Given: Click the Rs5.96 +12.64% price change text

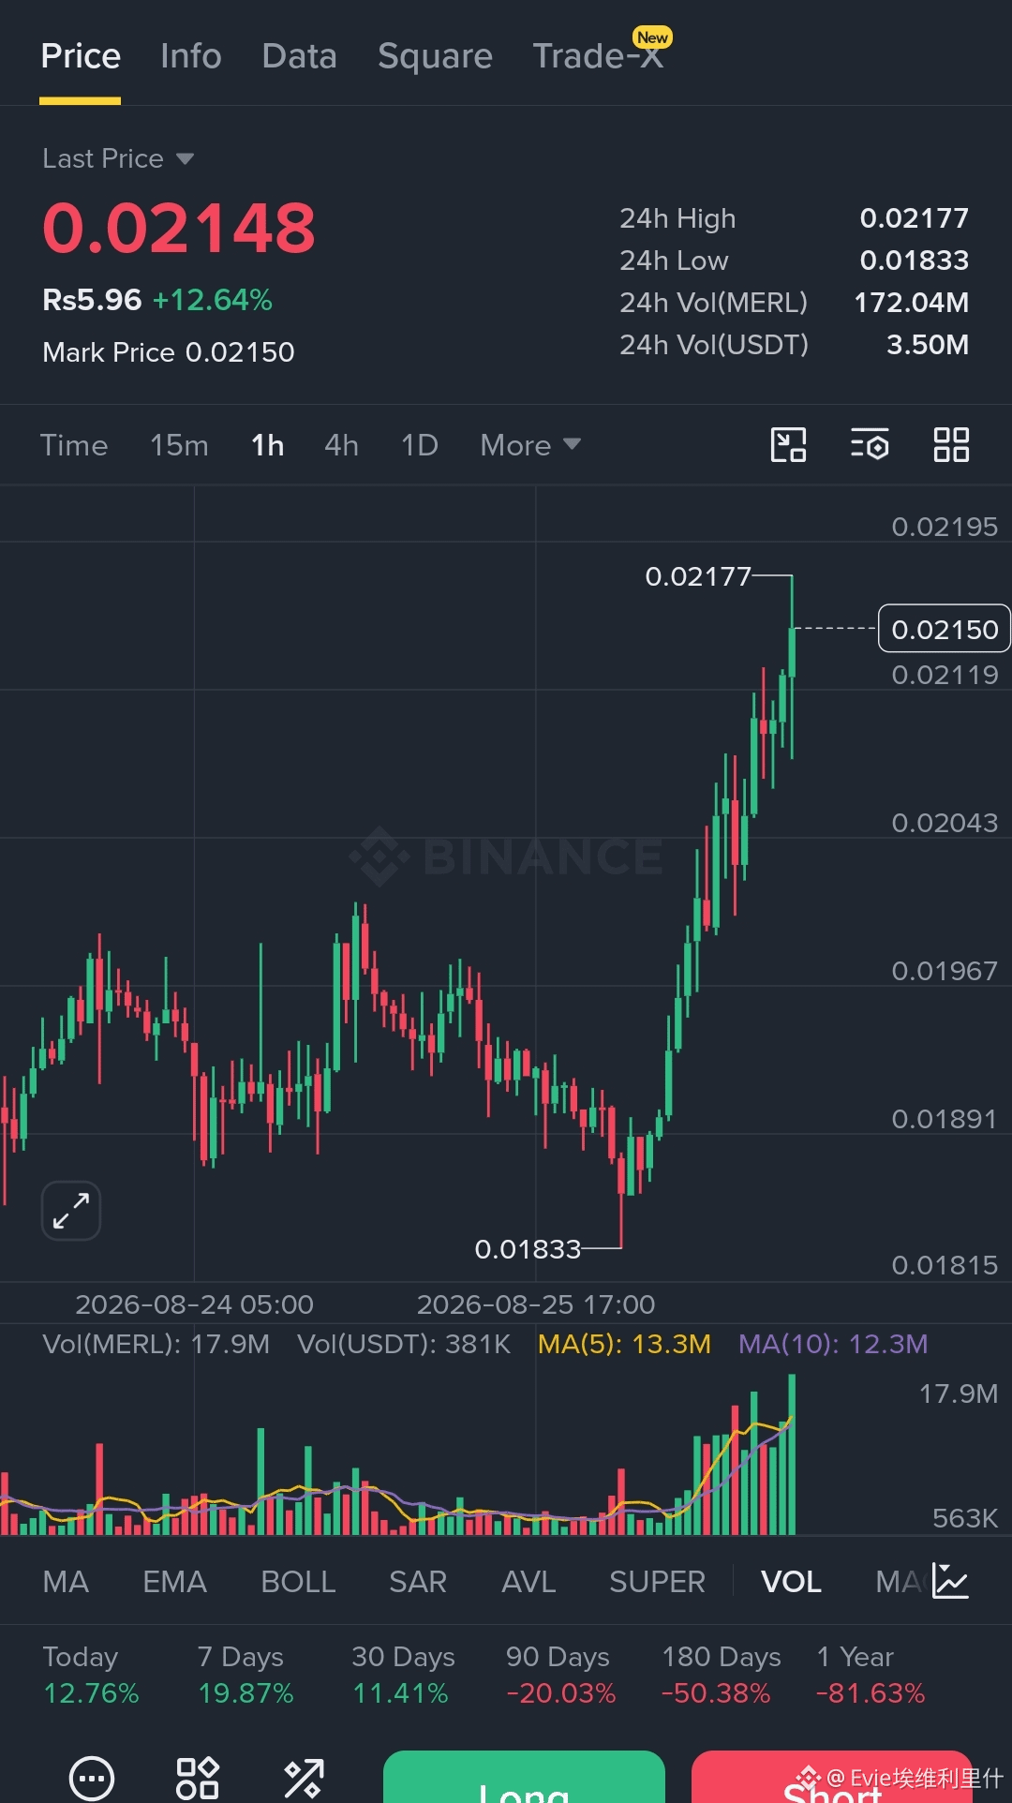Looking at the screenshot, I should (x=157, y=300).
